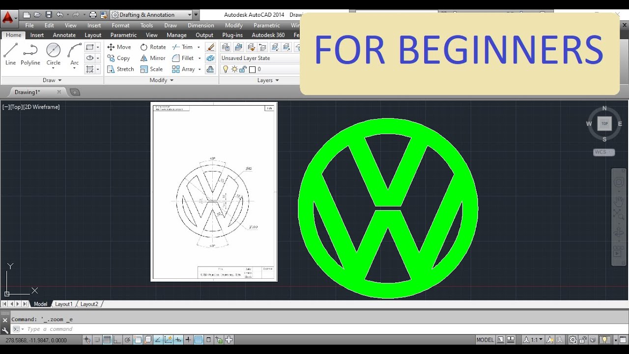This screenshot has width=629, height=354.
Task: Toggle the layer lock padlock icon
Action: click(243, 69)
